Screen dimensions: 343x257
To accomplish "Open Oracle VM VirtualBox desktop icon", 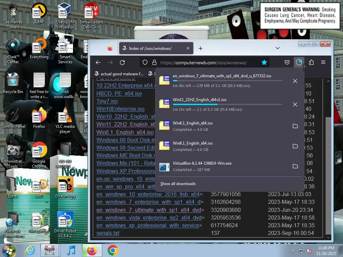I will click(x=65, y=16).
